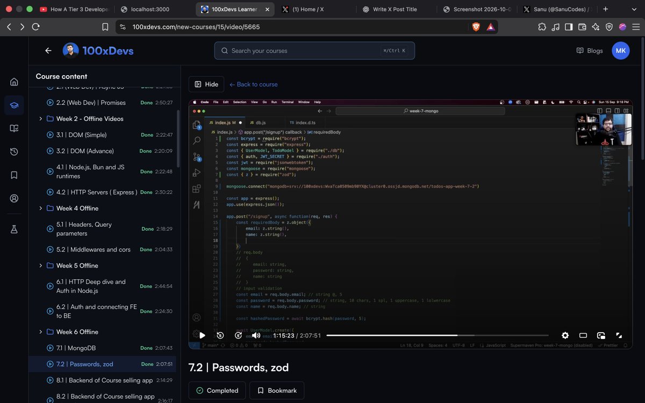Image resolution: width=645 pixels, height=403 pixels.
Task: Bookmark this page via address bar icon
Action: (105, 26)
